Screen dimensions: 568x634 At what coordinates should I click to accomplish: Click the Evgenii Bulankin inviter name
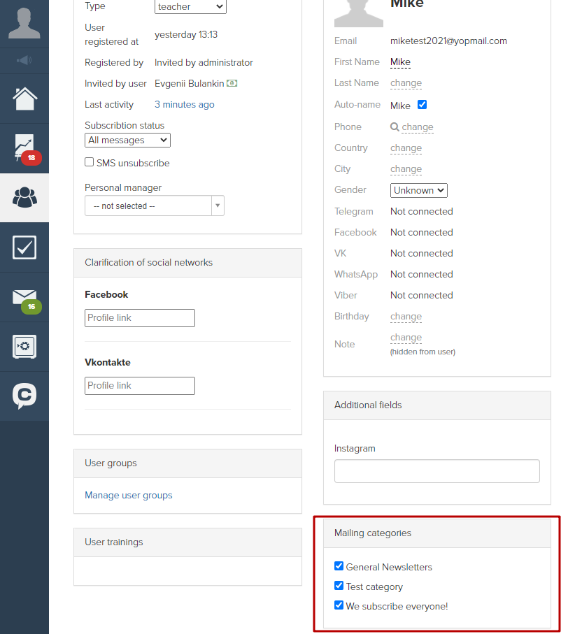click(190, 83)
